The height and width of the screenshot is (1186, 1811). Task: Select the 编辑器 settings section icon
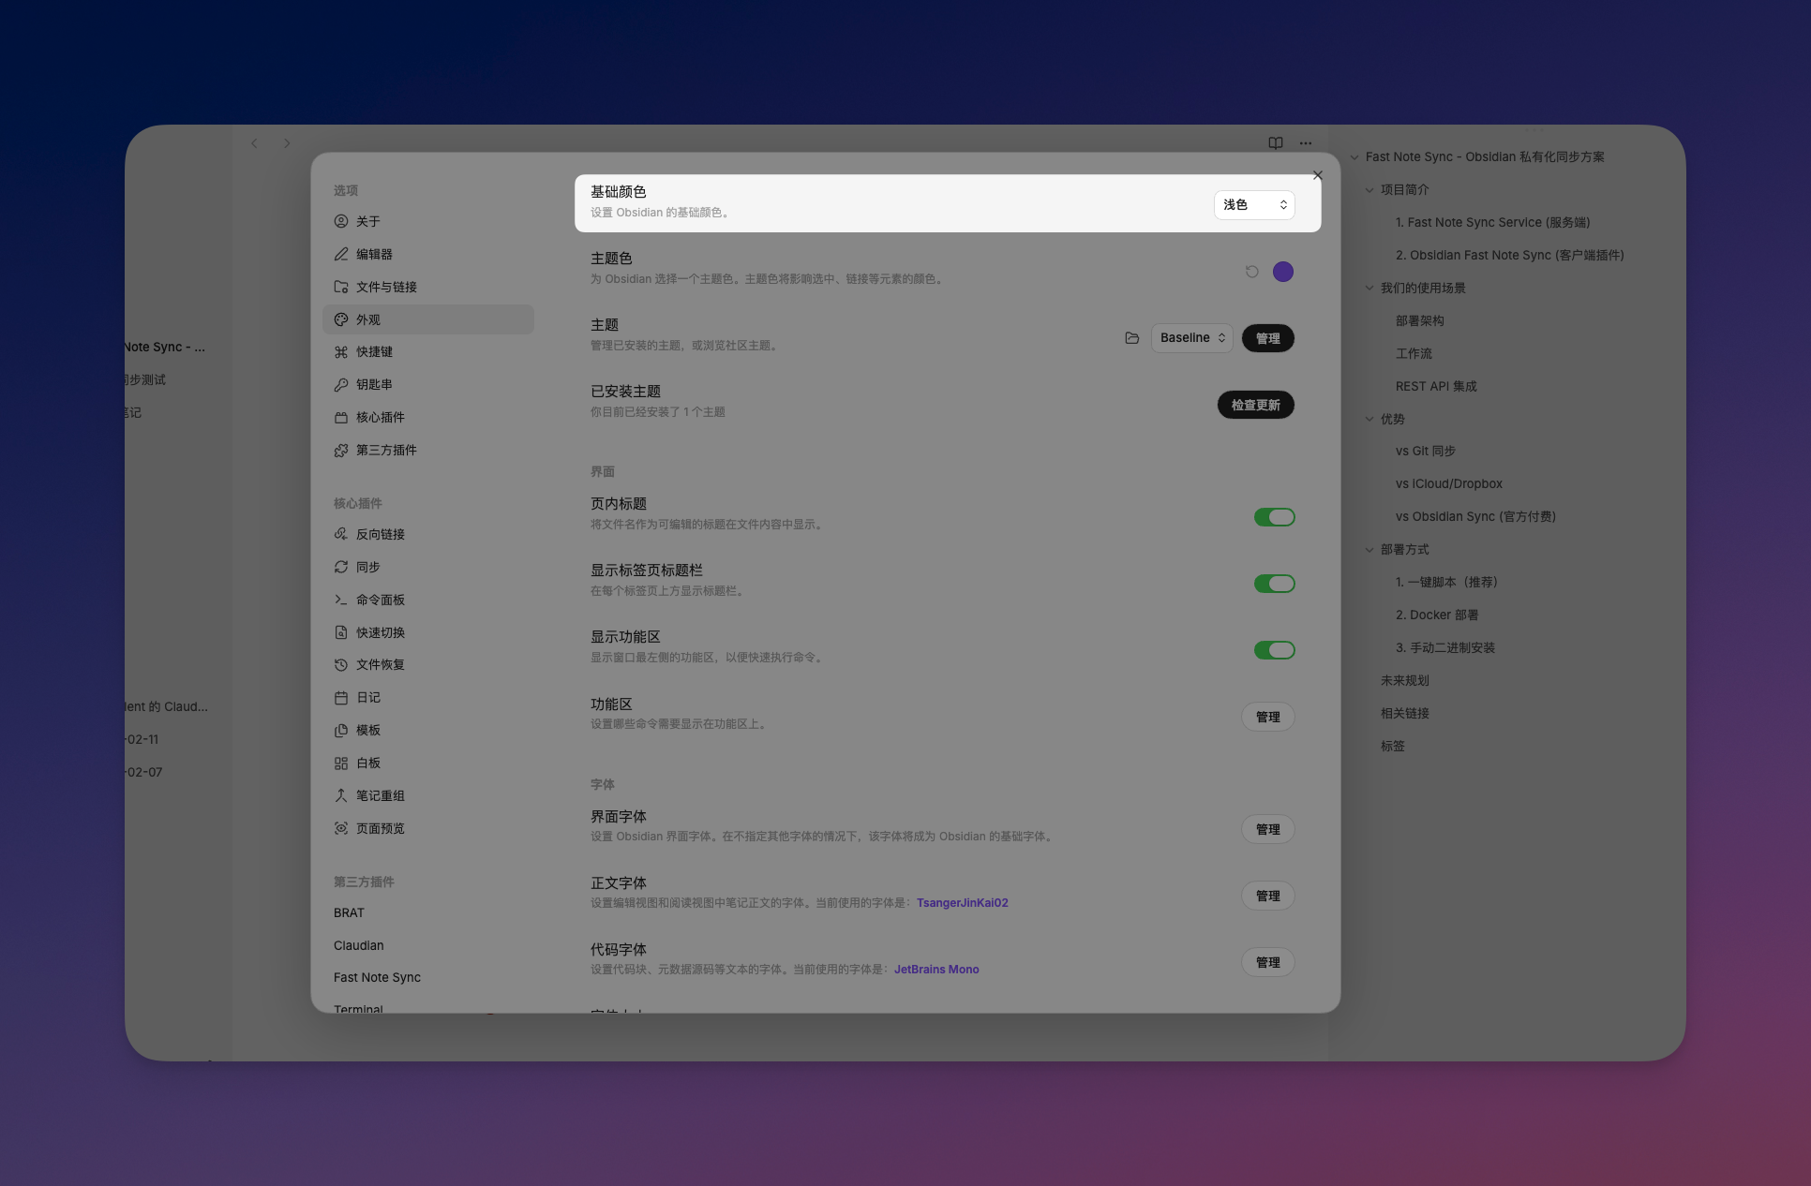[x=341, y=254]
